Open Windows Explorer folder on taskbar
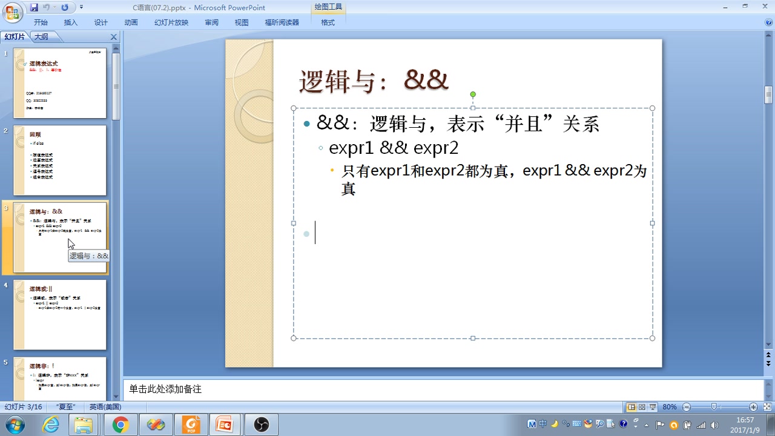 coord(83,425)
